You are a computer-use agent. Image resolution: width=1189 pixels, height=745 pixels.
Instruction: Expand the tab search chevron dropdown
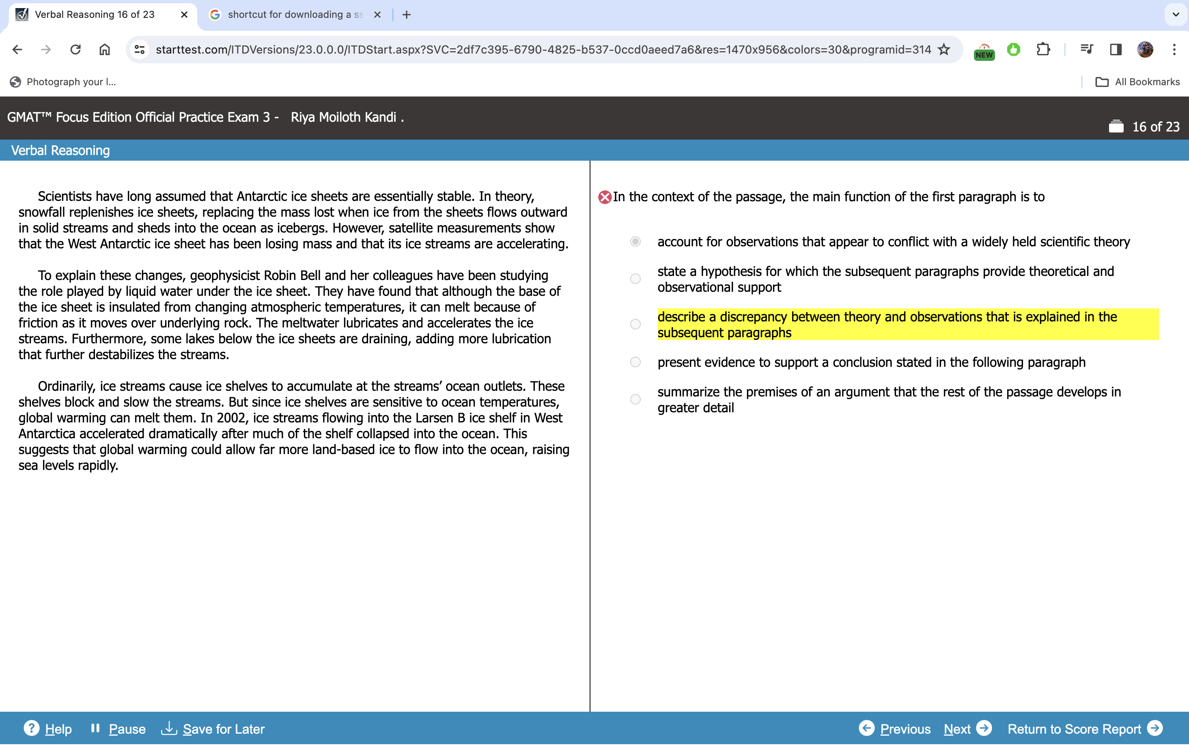(1175, 15)
